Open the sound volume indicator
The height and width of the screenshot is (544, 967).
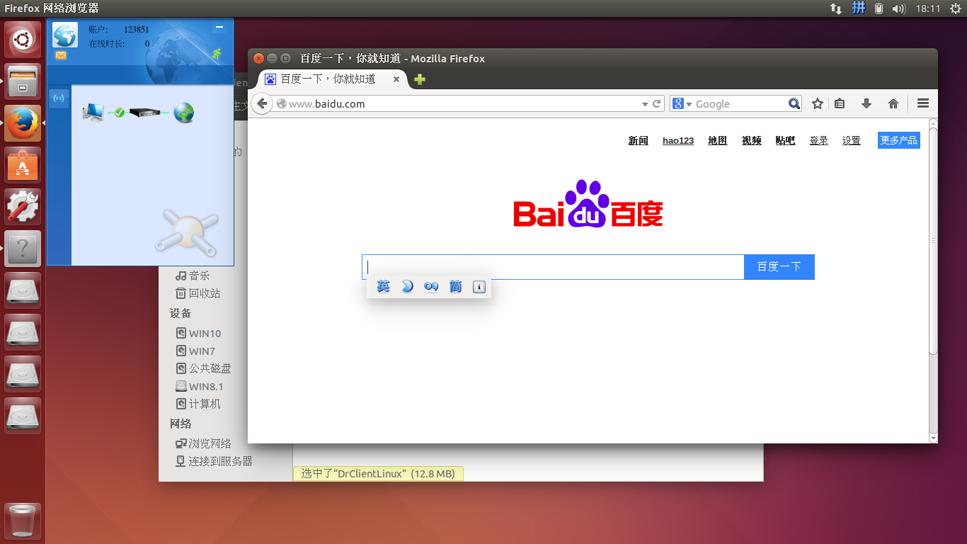click(x=899, y=8)
